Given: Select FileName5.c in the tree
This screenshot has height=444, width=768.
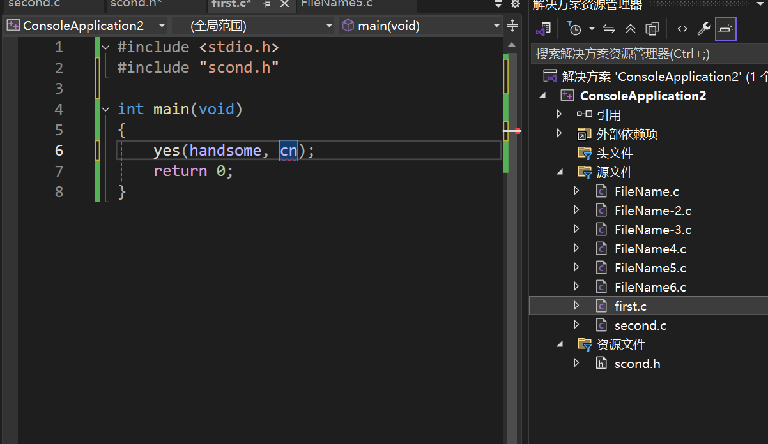Looking at the screenshot, I should [650, 268].
